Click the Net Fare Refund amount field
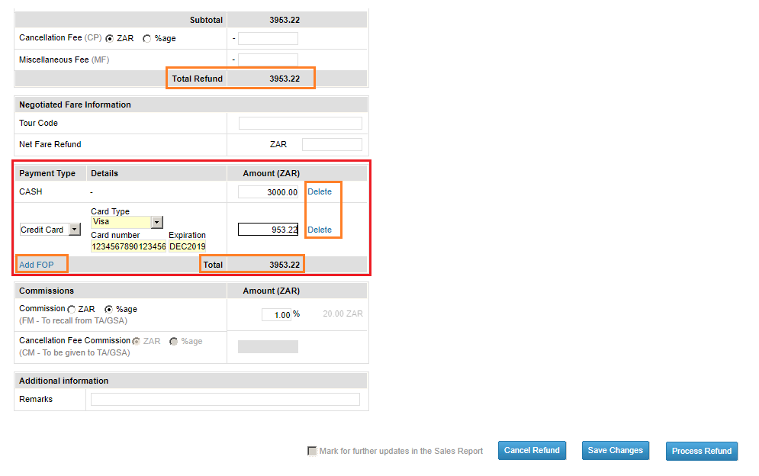Screen dimensions: 759x476 [x=332, y=143]
